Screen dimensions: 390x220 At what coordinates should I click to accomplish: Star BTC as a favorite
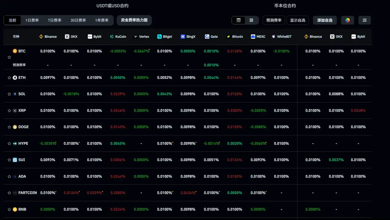(9, 57)
